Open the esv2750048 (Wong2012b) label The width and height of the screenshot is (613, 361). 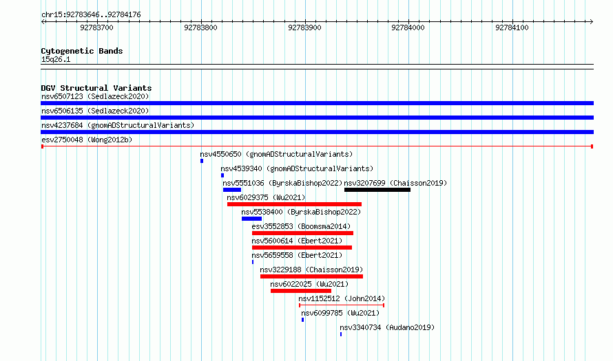[87, 140]
